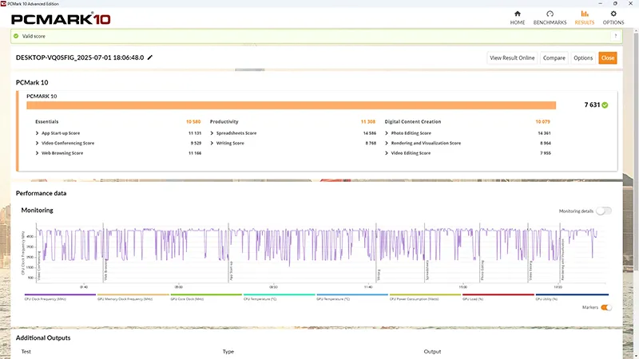Click the PCMark 10 logo

coord(61,18)
